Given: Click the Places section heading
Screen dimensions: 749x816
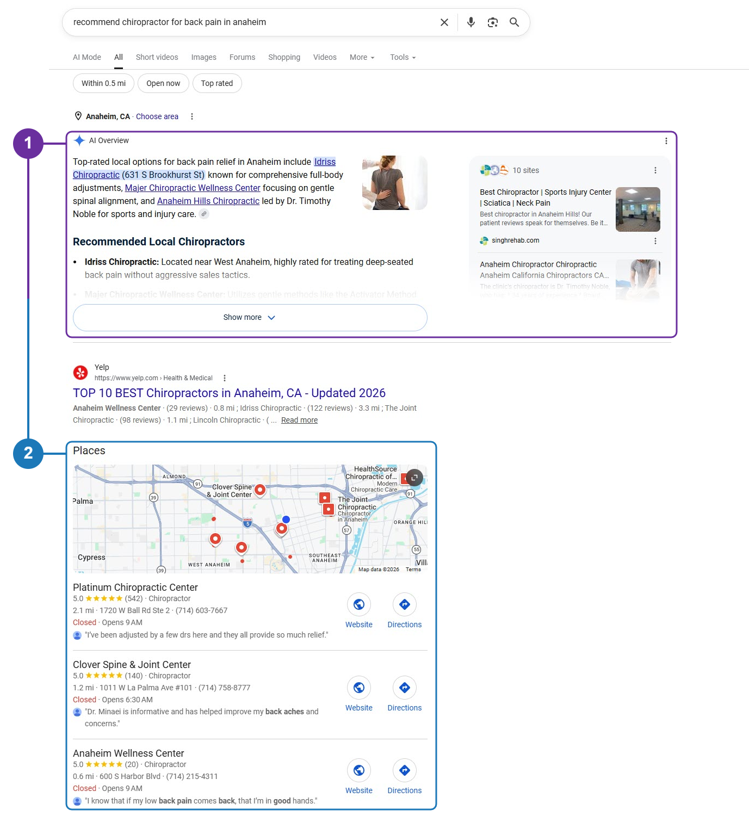Looking at the screenshot, I should [x=89, y=450].
